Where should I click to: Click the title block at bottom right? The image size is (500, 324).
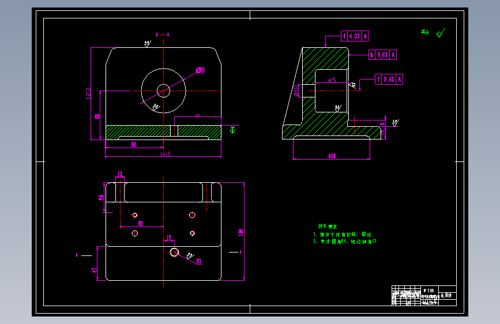[424, 296]
